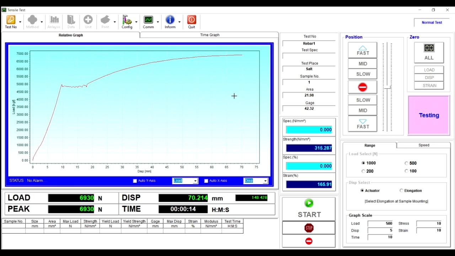Image resolution: width=455 pixels, height=256 pixels.
Task: Open the Inform toolbar icon
Action: coord(170,22)
